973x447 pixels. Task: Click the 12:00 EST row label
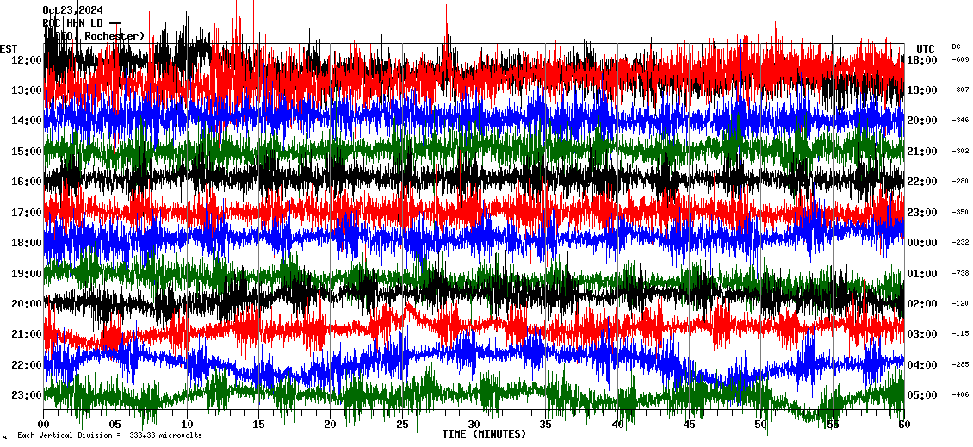tap(26, 59)
